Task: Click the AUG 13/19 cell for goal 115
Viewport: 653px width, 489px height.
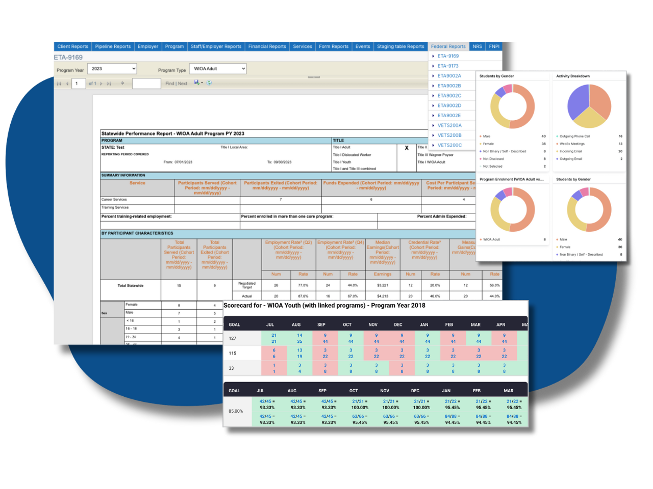Action: tap(299, 354)
